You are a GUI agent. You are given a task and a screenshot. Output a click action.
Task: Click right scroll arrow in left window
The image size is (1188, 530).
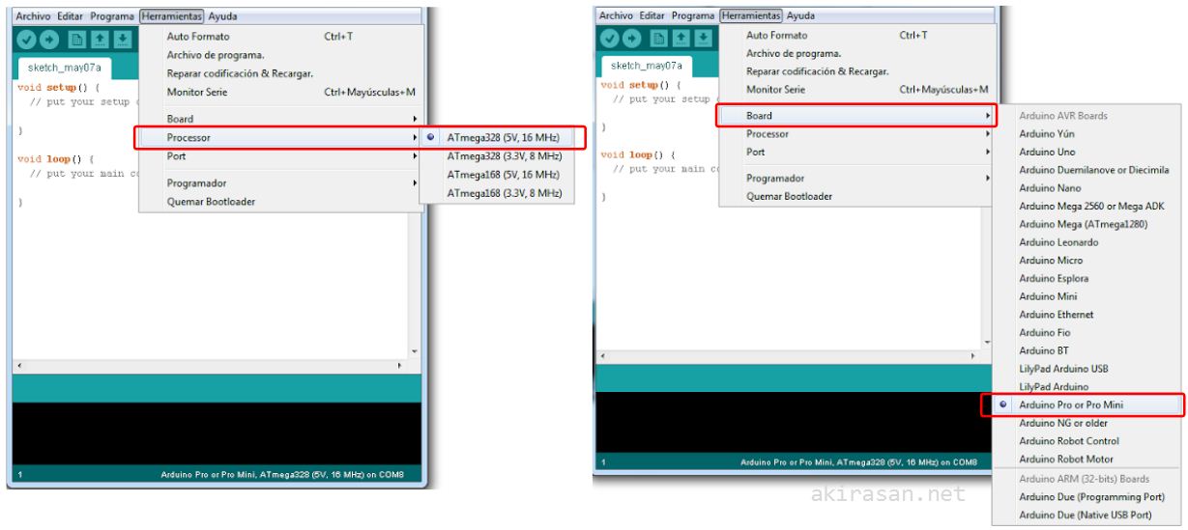[400, 368]
